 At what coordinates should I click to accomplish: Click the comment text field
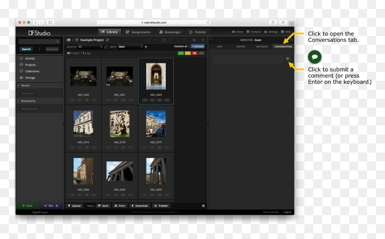247,59
